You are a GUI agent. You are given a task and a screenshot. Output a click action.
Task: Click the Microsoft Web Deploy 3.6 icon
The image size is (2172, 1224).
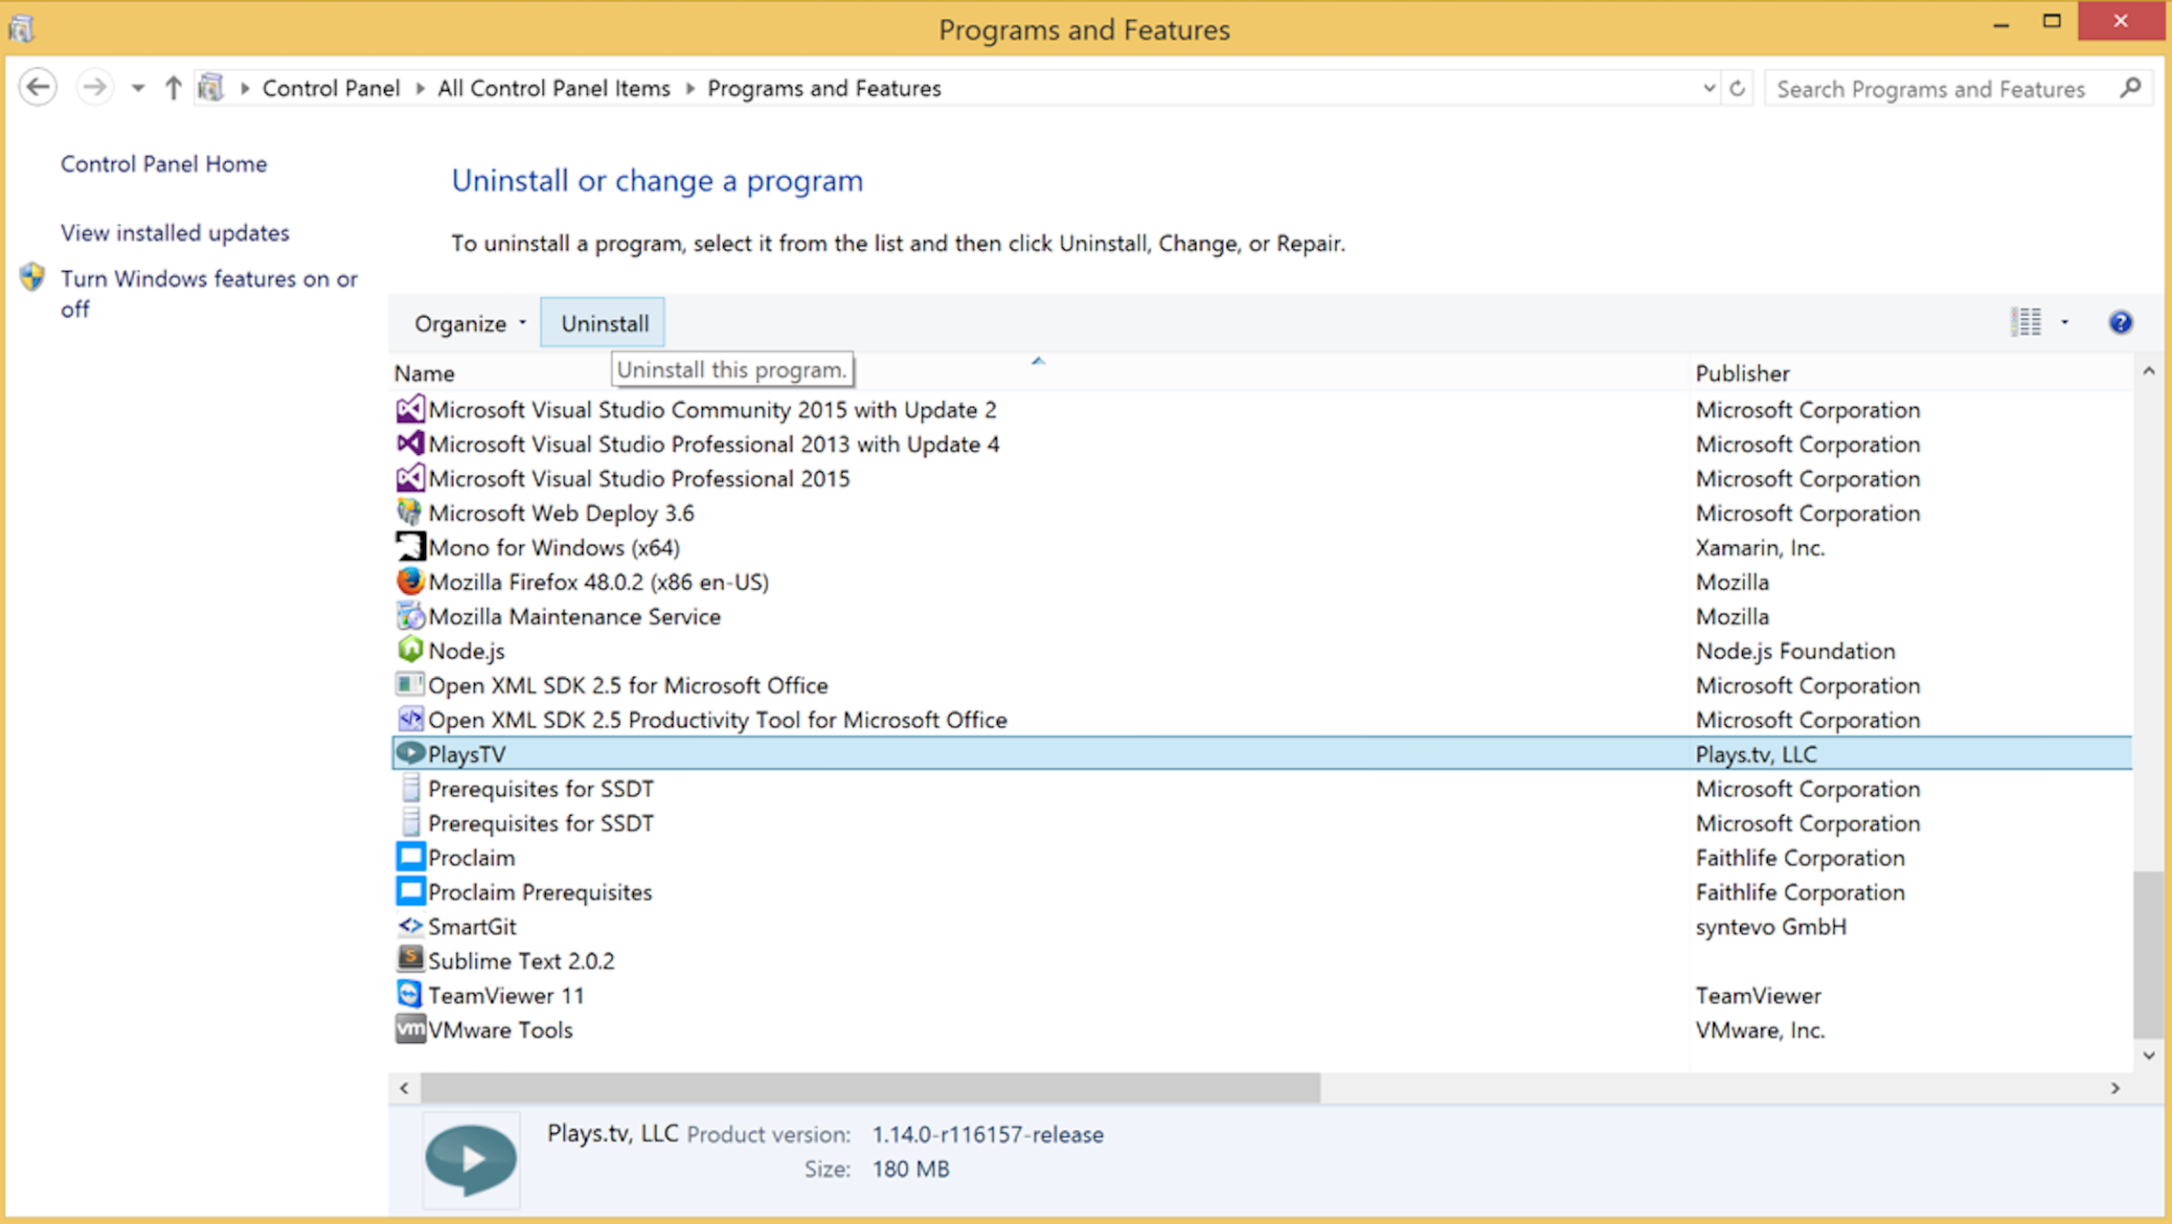(410, 512)
